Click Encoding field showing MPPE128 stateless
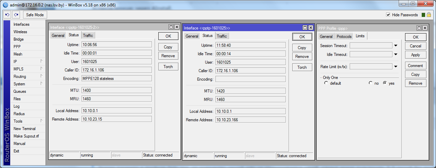 pos(117,78)
